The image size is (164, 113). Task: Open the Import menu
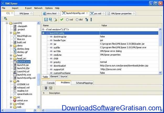pos(15,8)
